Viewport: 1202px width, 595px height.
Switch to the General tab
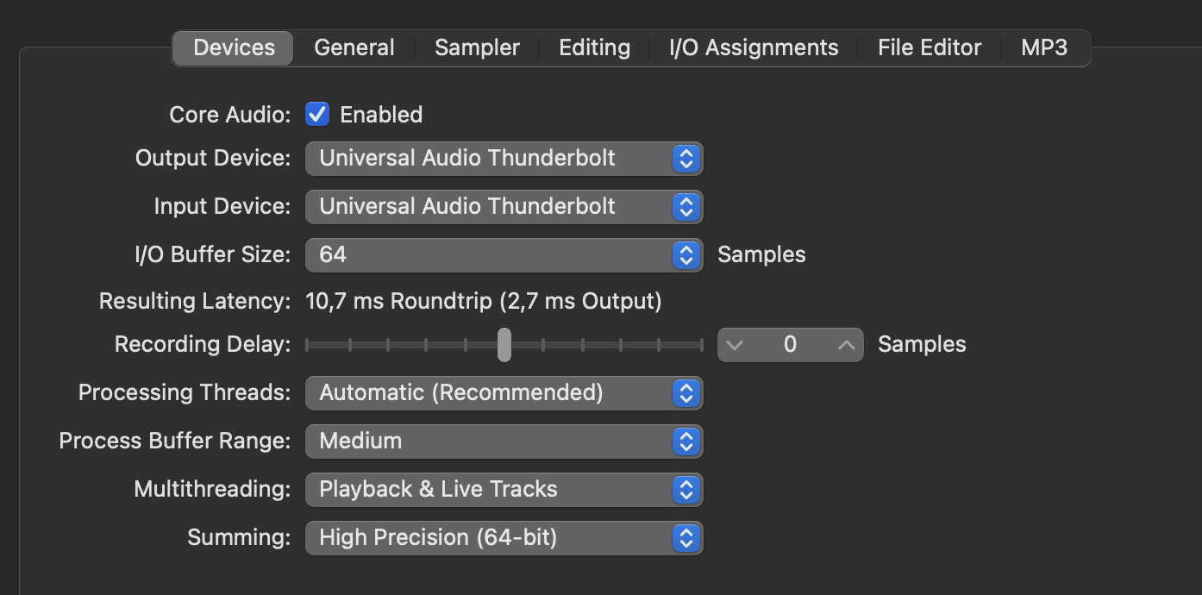pyautogui.click(x=354, y=48)
